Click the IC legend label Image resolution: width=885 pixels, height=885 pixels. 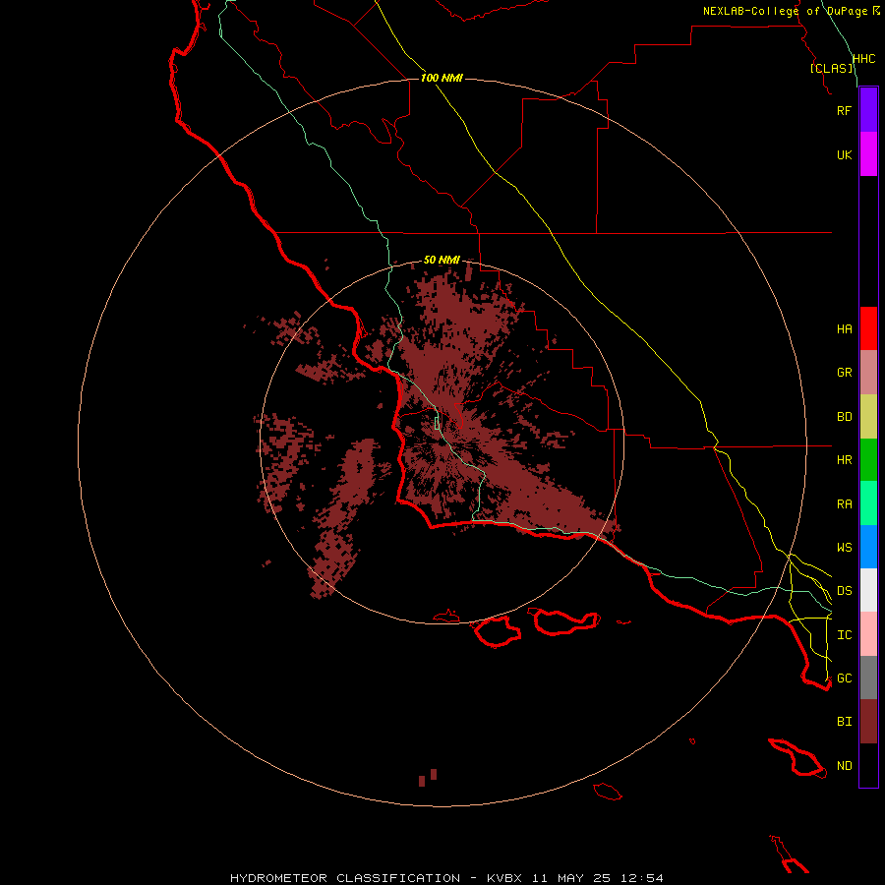click(844, 635)
